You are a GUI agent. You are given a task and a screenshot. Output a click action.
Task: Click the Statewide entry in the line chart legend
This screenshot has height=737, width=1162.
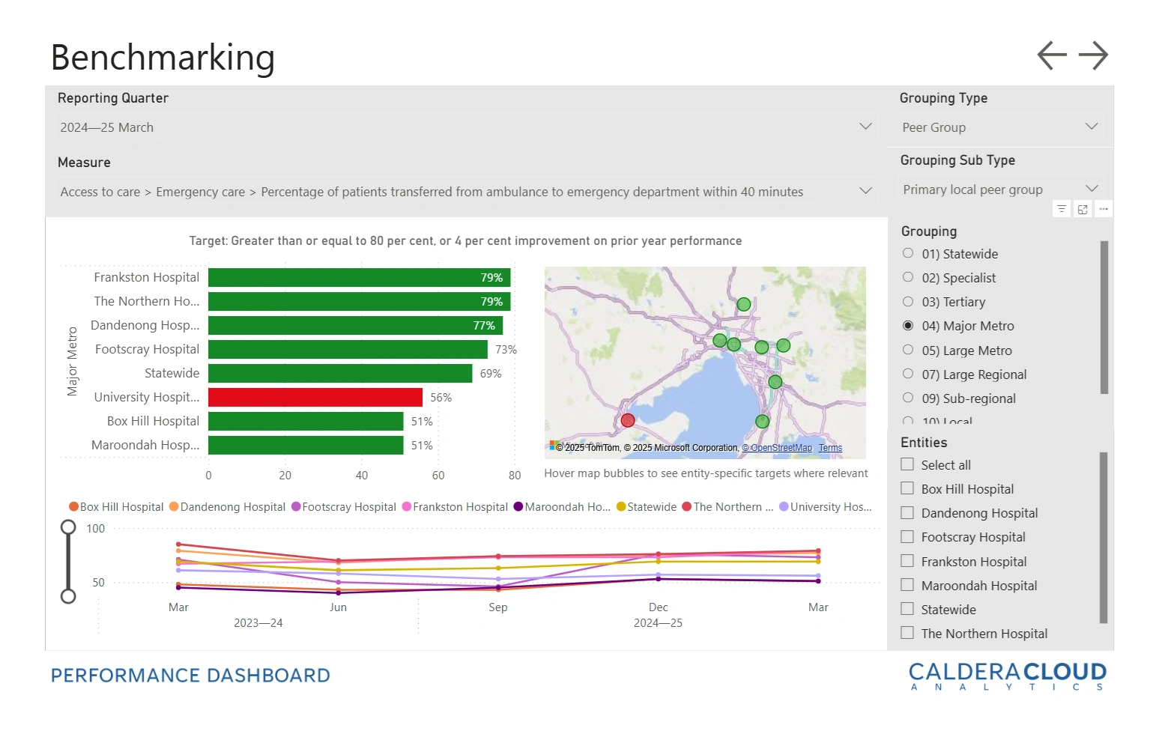coord(647,507)
